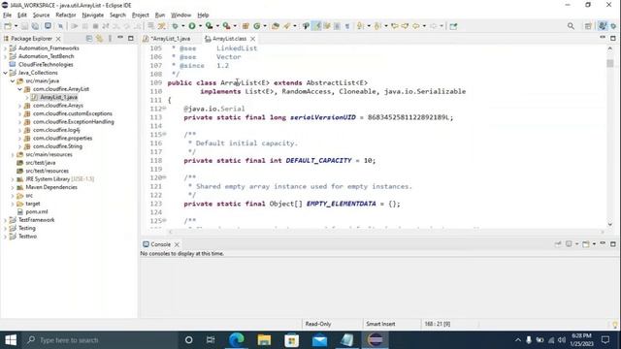Screen dimensions: 621x349
Task: Click the Read-Only status field
Action: pos(318,324)
